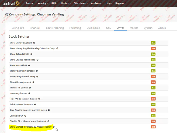Open help icon for Show Market Inventory by Product Family
The image size is (177, 133).
click(x=54, y=127)
